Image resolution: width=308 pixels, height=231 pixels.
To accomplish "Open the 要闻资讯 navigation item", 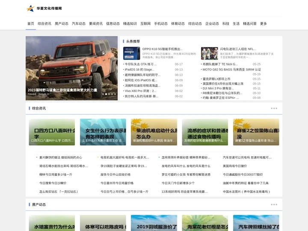I will (x=96, y=24).
